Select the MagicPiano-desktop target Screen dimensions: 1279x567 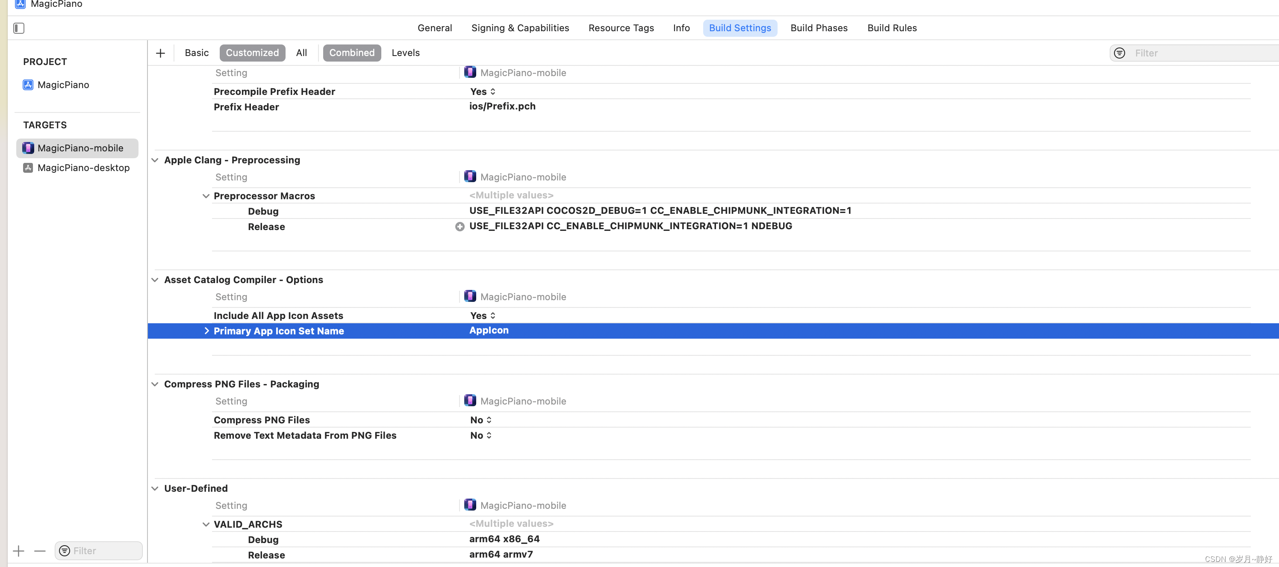click(77, 168)
